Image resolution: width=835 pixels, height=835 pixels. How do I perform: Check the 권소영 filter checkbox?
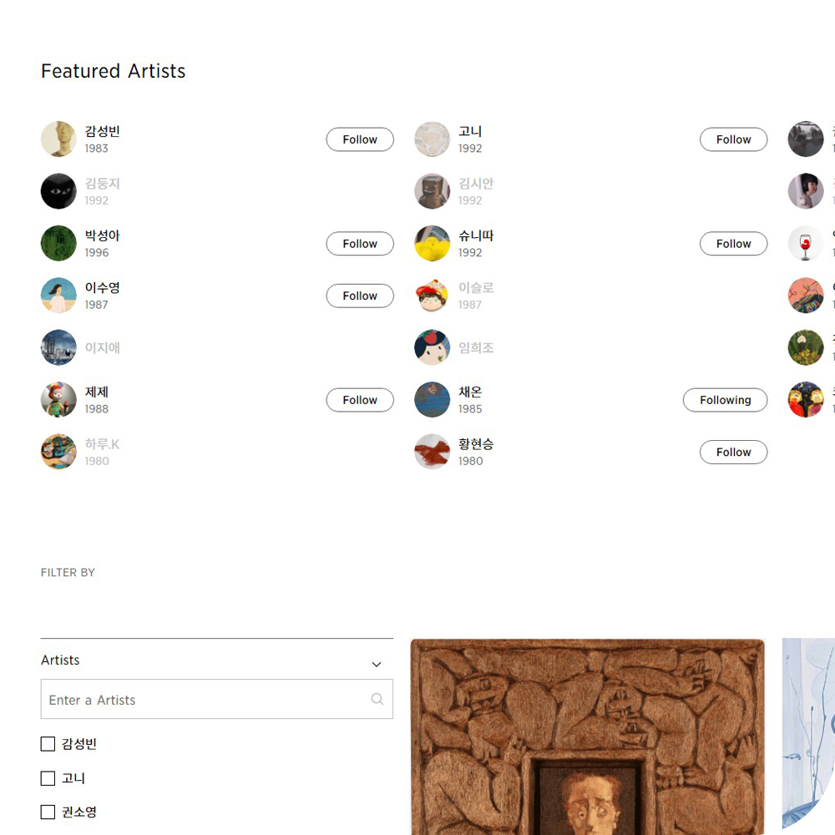(48, 812)
